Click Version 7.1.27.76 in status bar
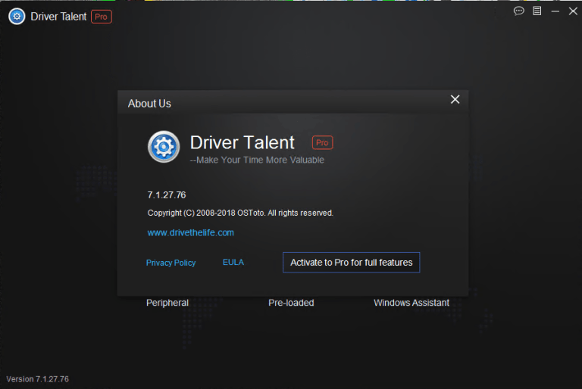The width and height of the screenshot is (582, 389). [x=37, y=379]
